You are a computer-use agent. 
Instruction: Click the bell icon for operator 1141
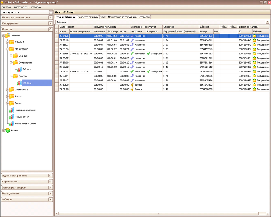[x=132, y=89]
